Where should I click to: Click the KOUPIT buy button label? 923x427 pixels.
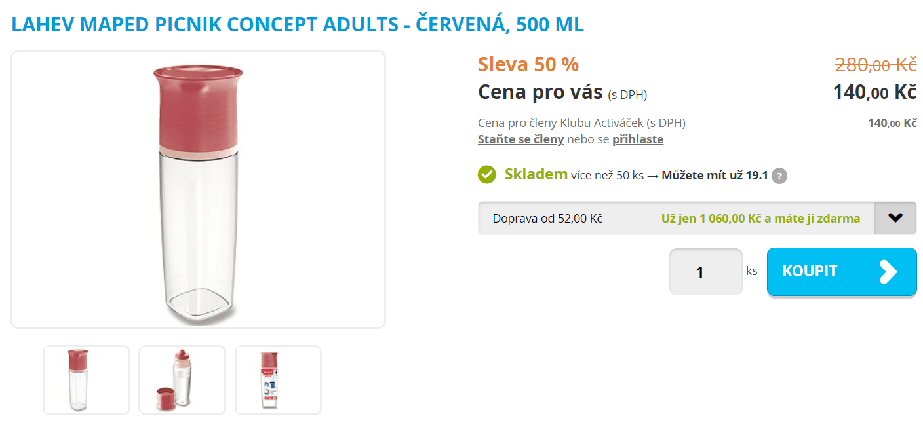[810, 271]
